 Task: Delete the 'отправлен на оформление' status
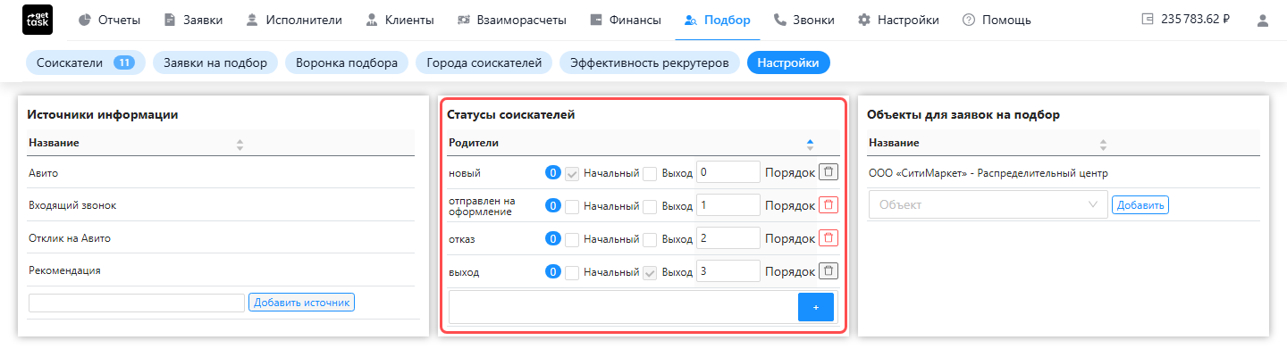tap(829, 205)
